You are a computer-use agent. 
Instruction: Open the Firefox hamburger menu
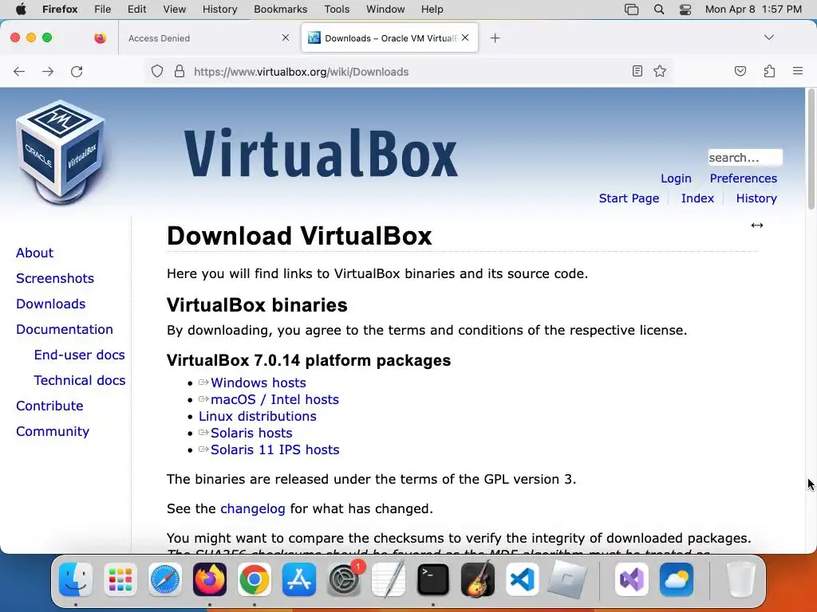(x=797, y=71)
